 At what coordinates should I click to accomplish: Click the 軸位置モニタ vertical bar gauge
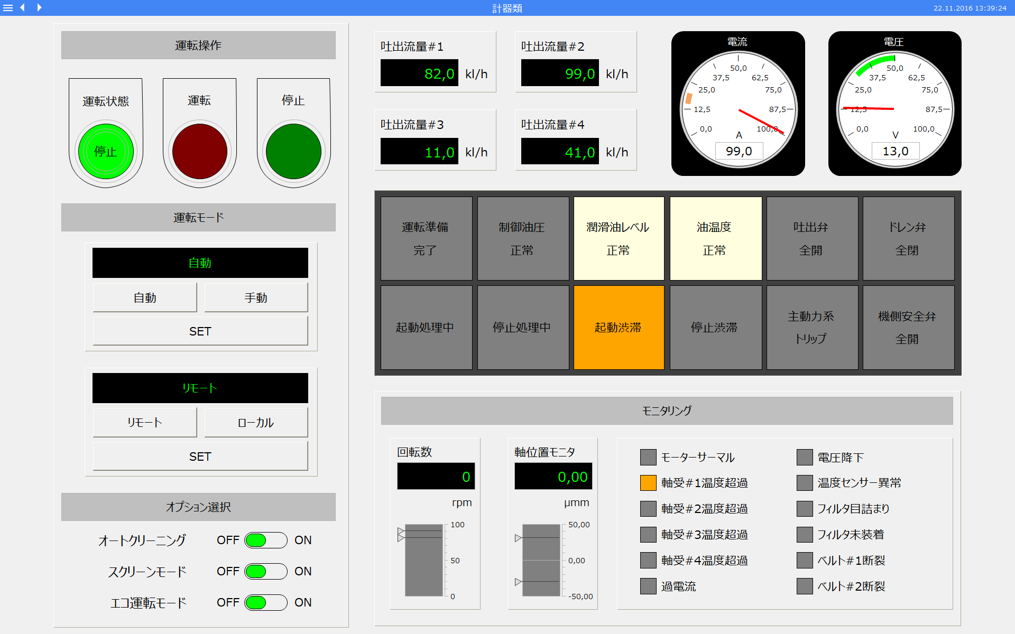(541, 561)
